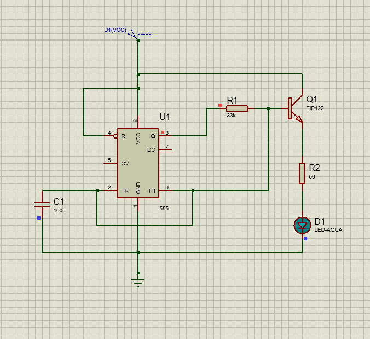Click pin 6 threshold (TH) on U1
Viewport: 370px width, 339px height.
point(166,191)
